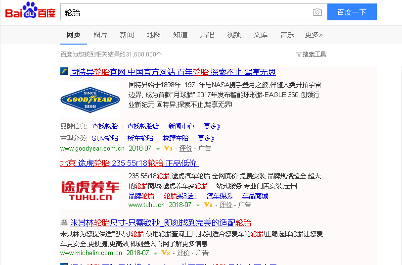Click 轿车轮胎 link
The height and width of the screenshot is (265, 402).
click(140, 138)
